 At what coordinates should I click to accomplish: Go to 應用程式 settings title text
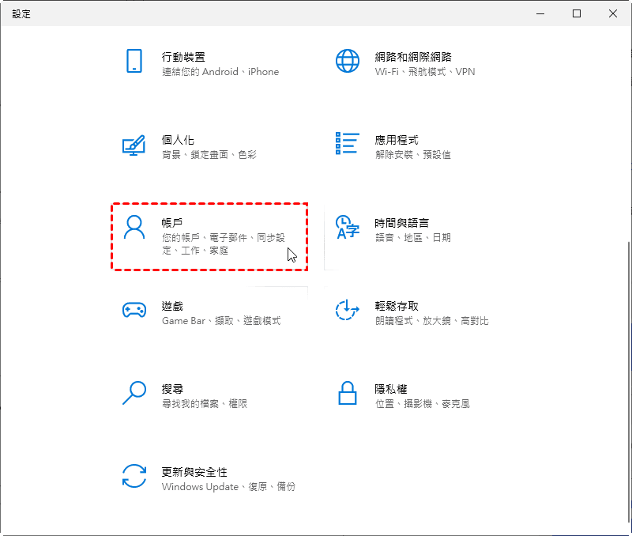pos(397,140)
